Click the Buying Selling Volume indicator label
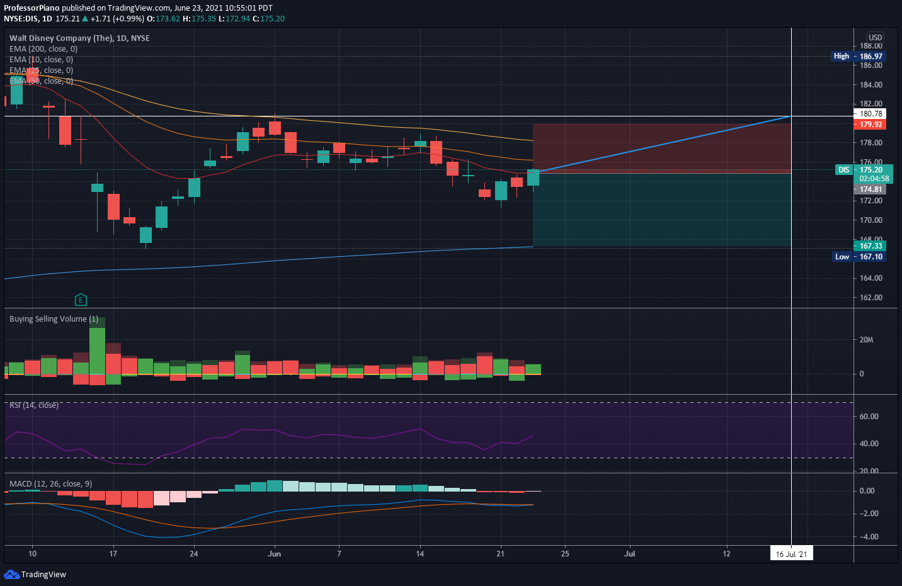Screen dimensions: 902x586 click(54, 318)
